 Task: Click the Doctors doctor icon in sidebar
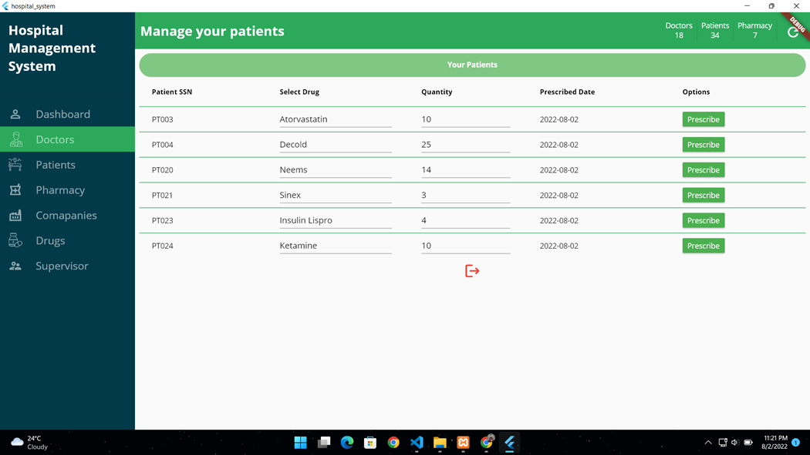click(x=15, y=139)
